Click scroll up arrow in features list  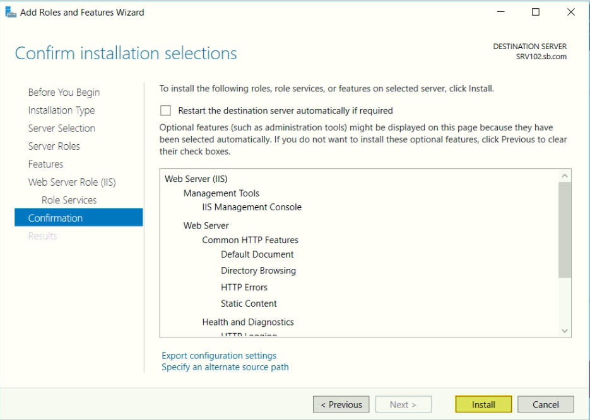pos(564,176)
